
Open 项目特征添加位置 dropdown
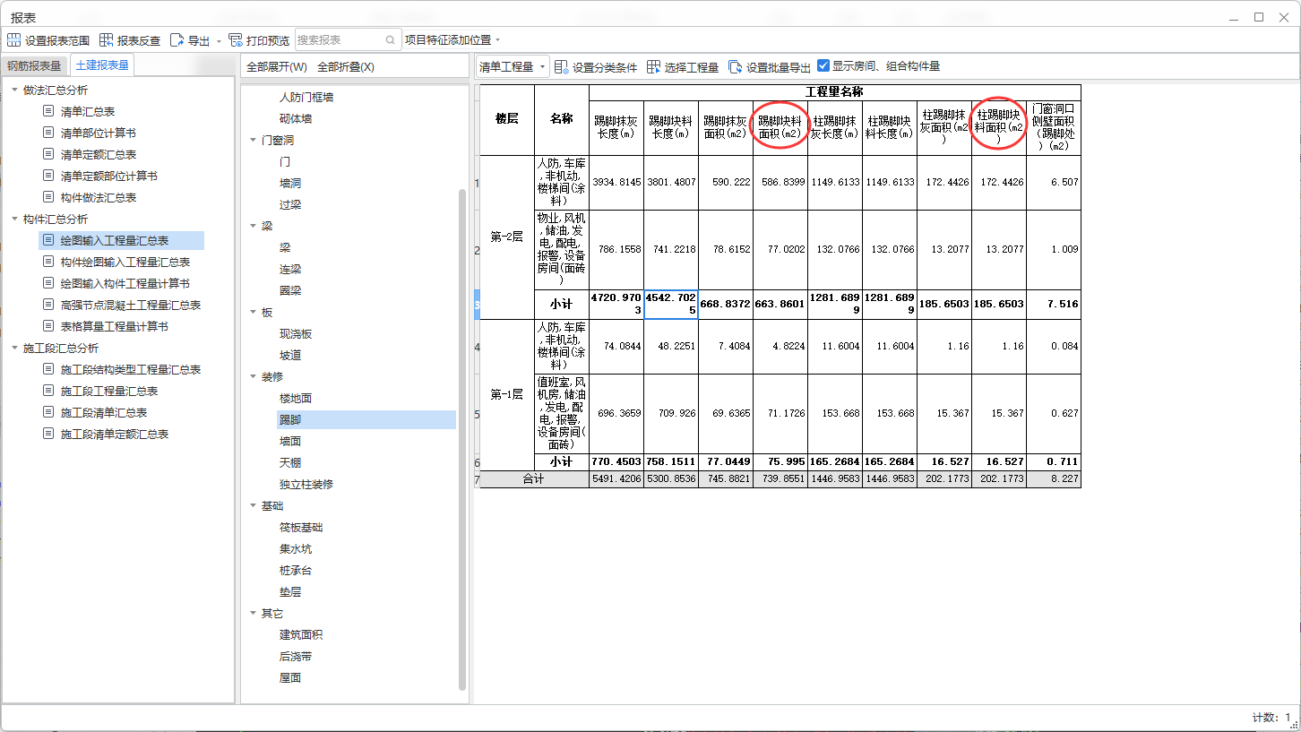click(x=452, y=40)
